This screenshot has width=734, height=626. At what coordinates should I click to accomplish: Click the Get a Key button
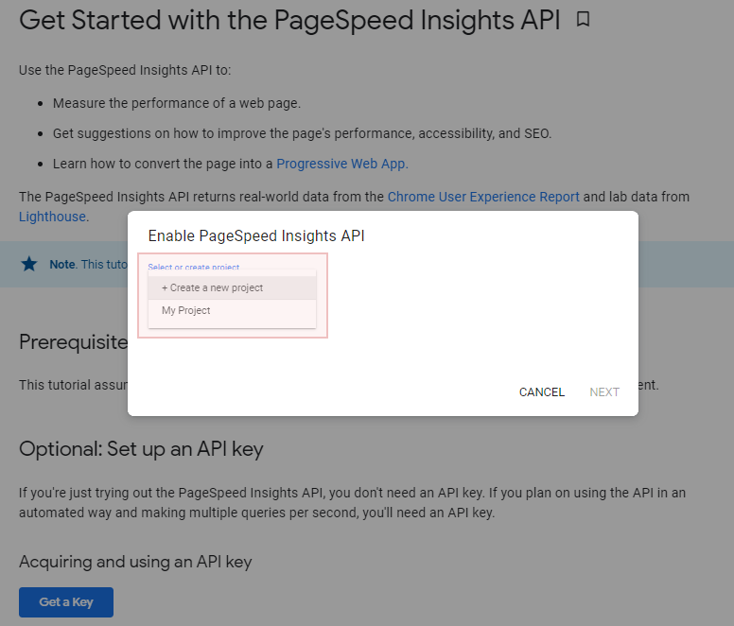66,602
